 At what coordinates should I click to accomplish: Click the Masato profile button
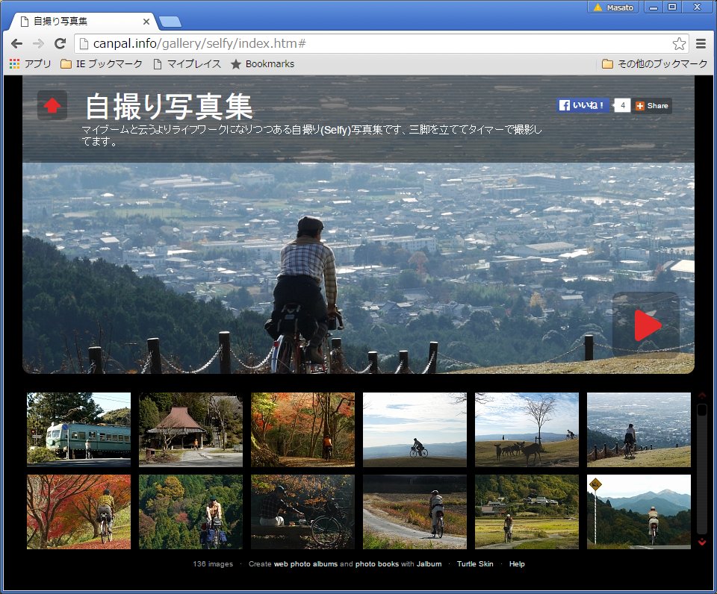click(614, 7)
